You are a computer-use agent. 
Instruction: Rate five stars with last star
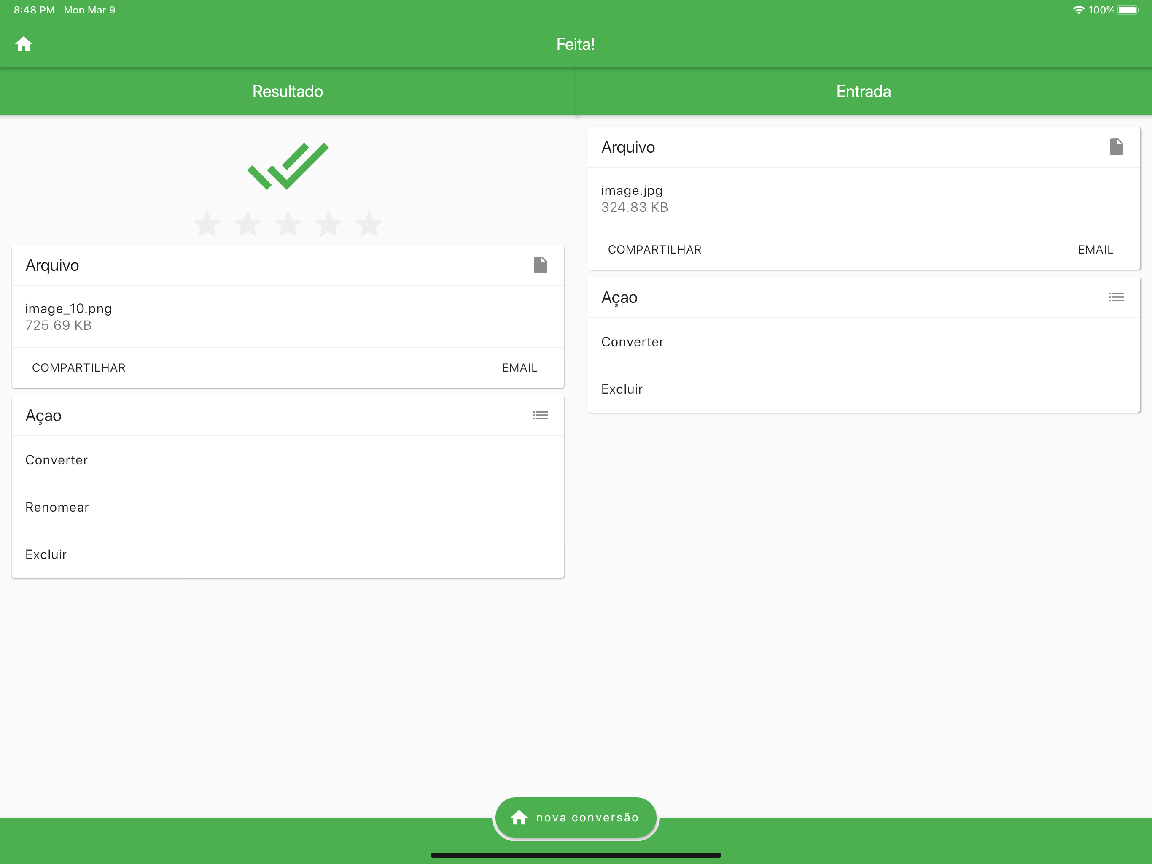pos(369,224)
